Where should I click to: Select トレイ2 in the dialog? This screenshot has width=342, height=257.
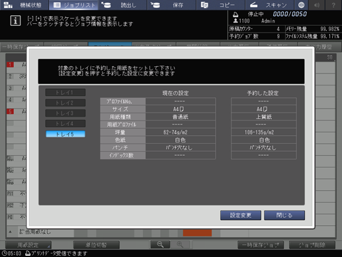click(65, 103)
